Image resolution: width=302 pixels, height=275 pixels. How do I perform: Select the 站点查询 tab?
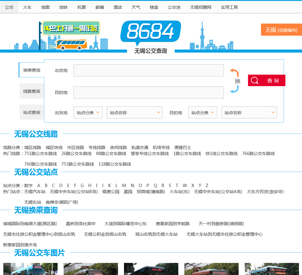[x=32, y=112]
